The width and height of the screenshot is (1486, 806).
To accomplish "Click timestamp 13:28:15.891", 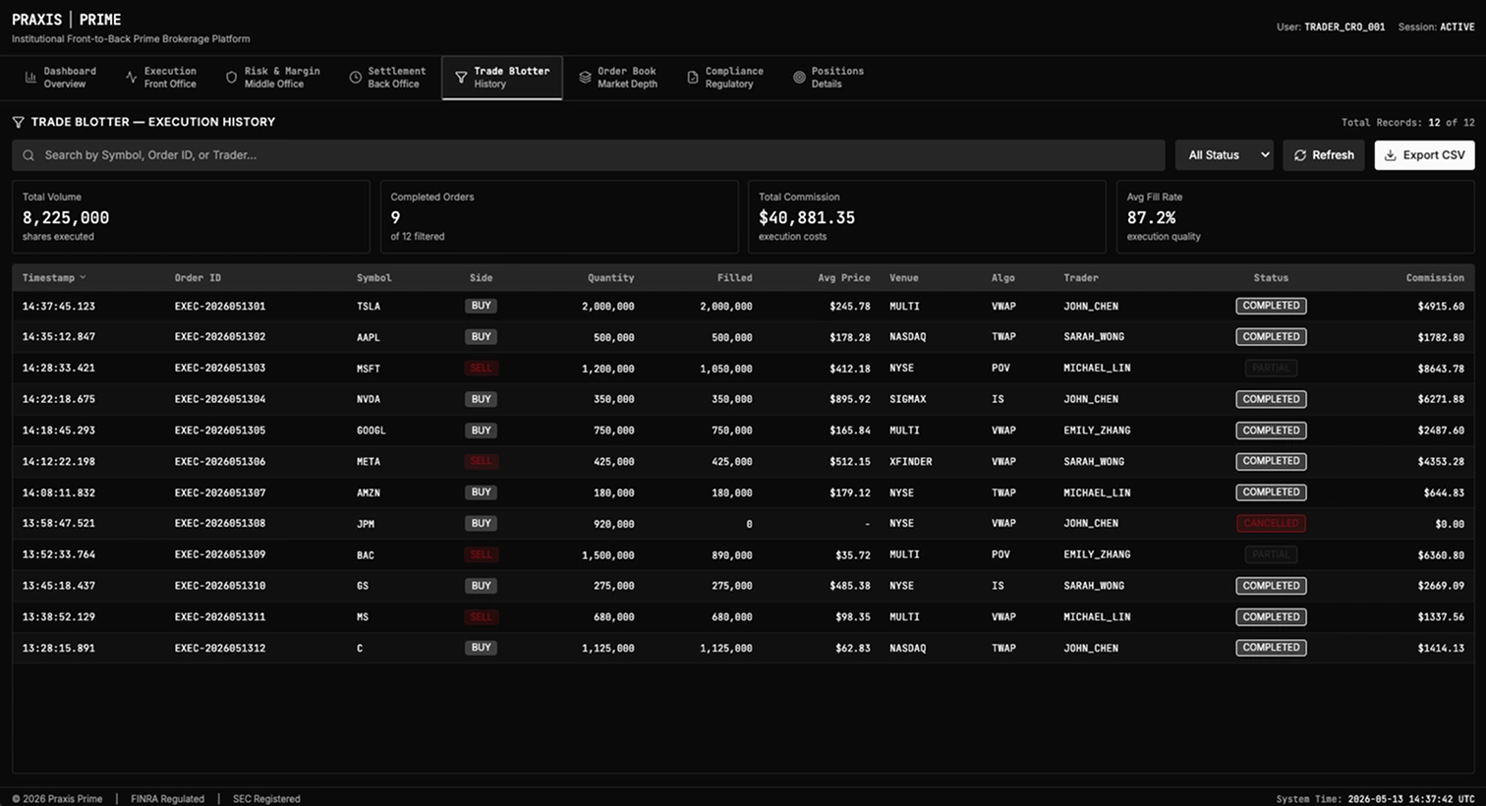I will pos(59,649).
